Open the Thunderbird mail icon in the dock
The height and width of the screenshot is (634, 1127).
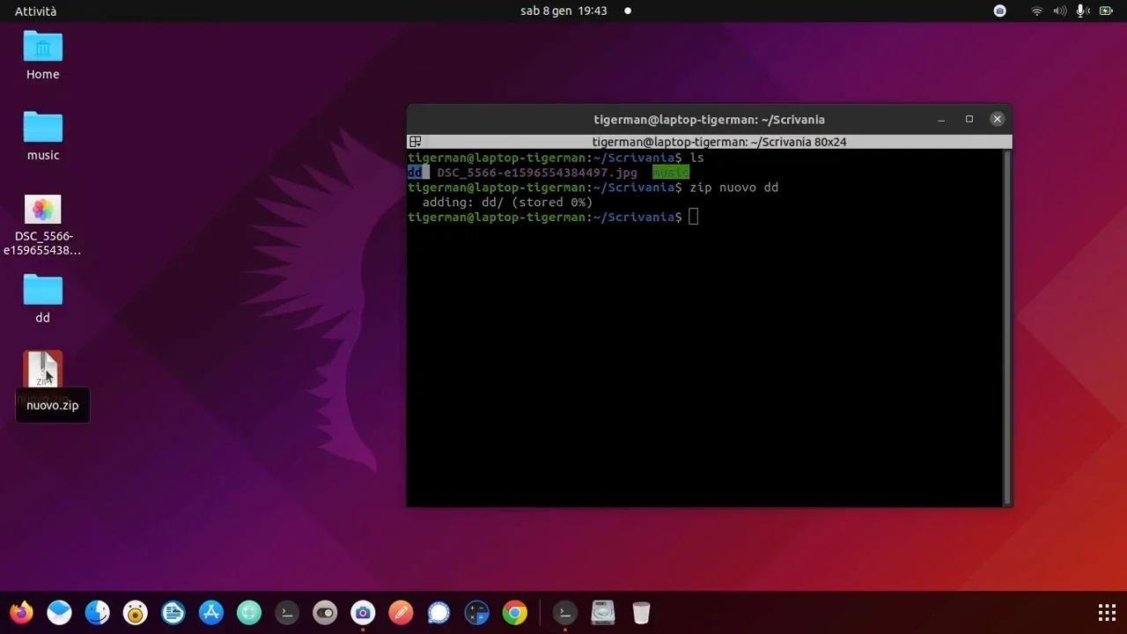pos(59,612)
